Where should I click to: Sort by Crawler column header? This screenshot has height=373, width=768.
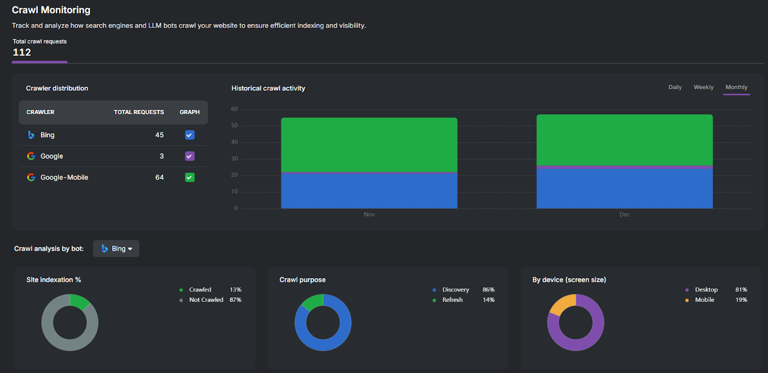pyautogui.click(x=40, y=112)
